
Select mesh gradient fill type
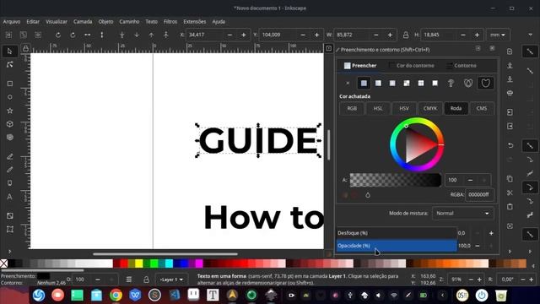407,83
